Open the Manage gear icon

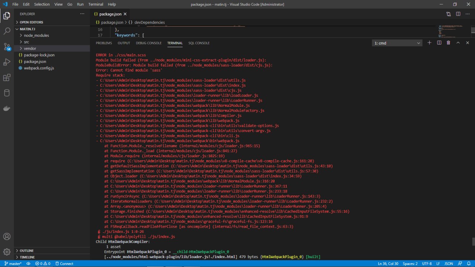pyautogui.click(x=7, y=252)
